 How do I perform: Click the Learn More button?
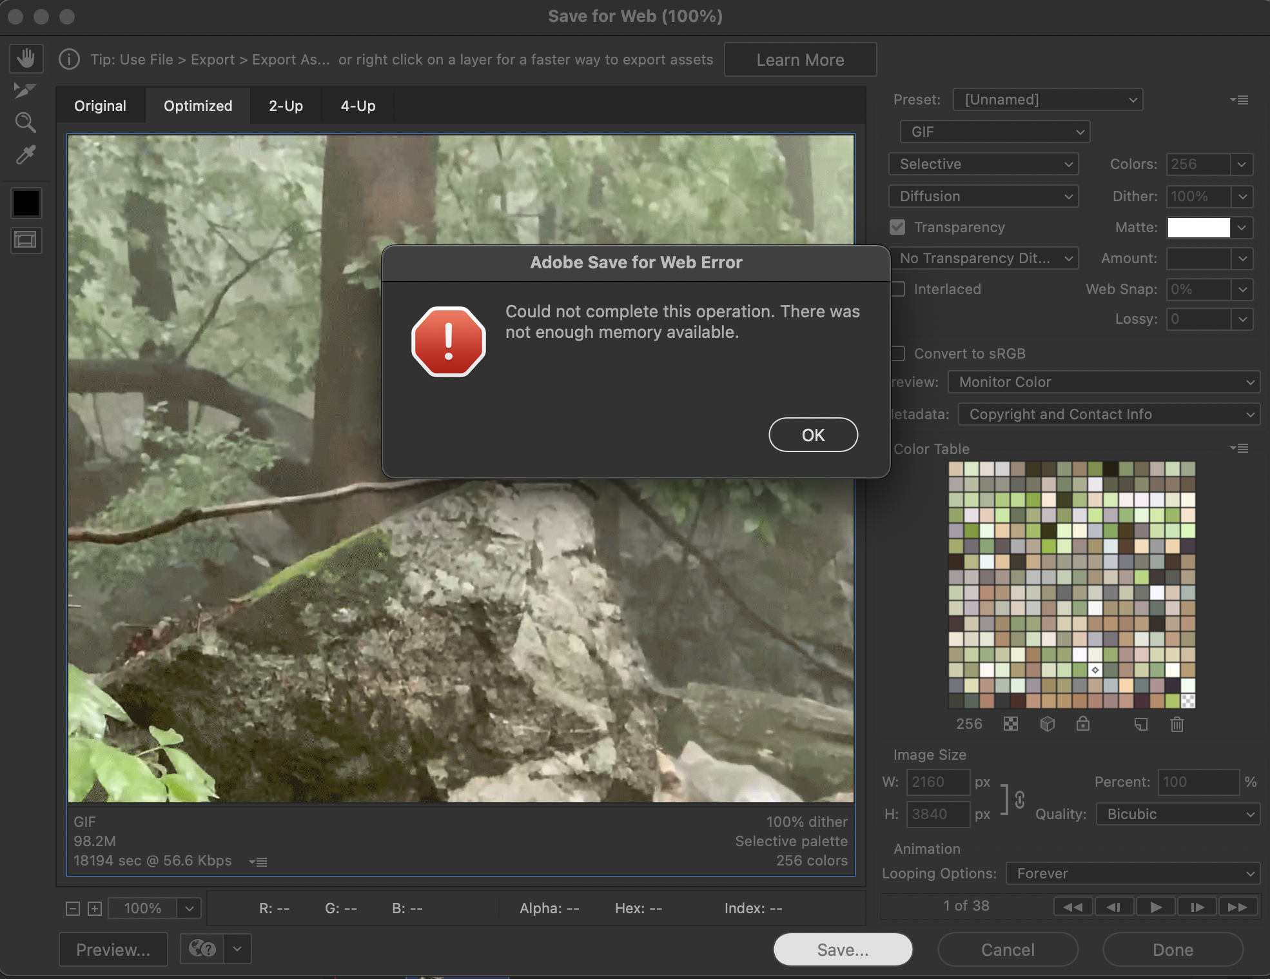800,60
